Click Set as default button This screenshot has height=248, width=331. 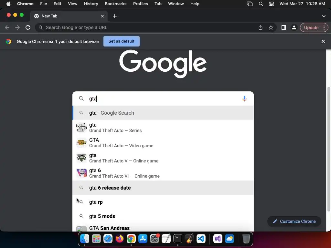(122, 41)
